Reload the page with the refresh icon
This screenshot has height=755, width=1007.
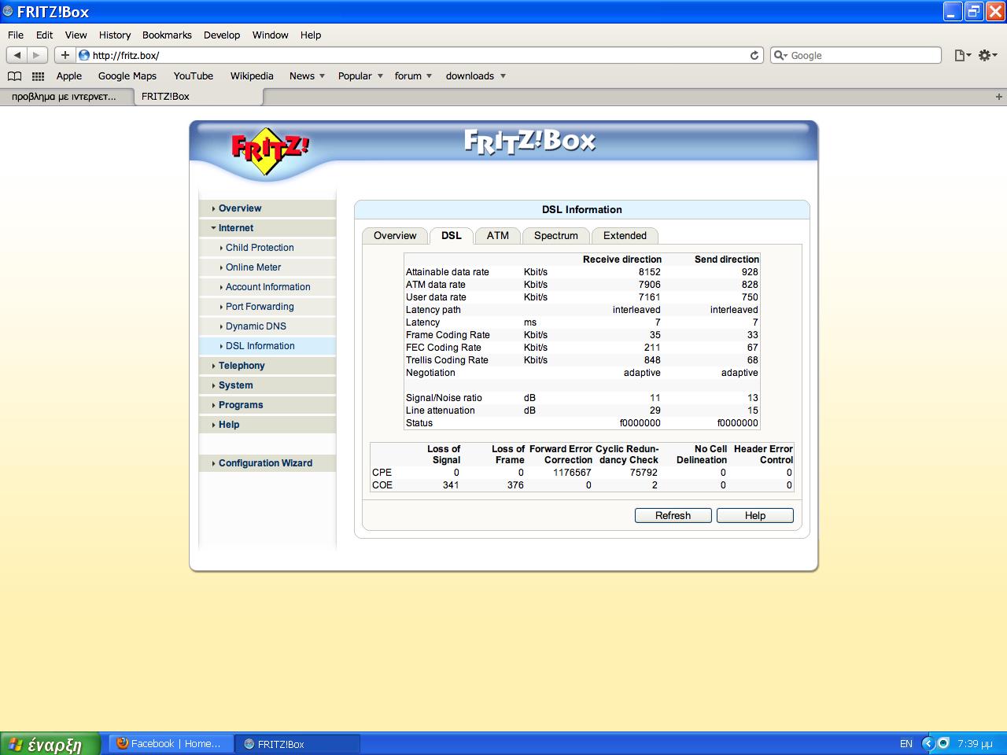[754, 55]
